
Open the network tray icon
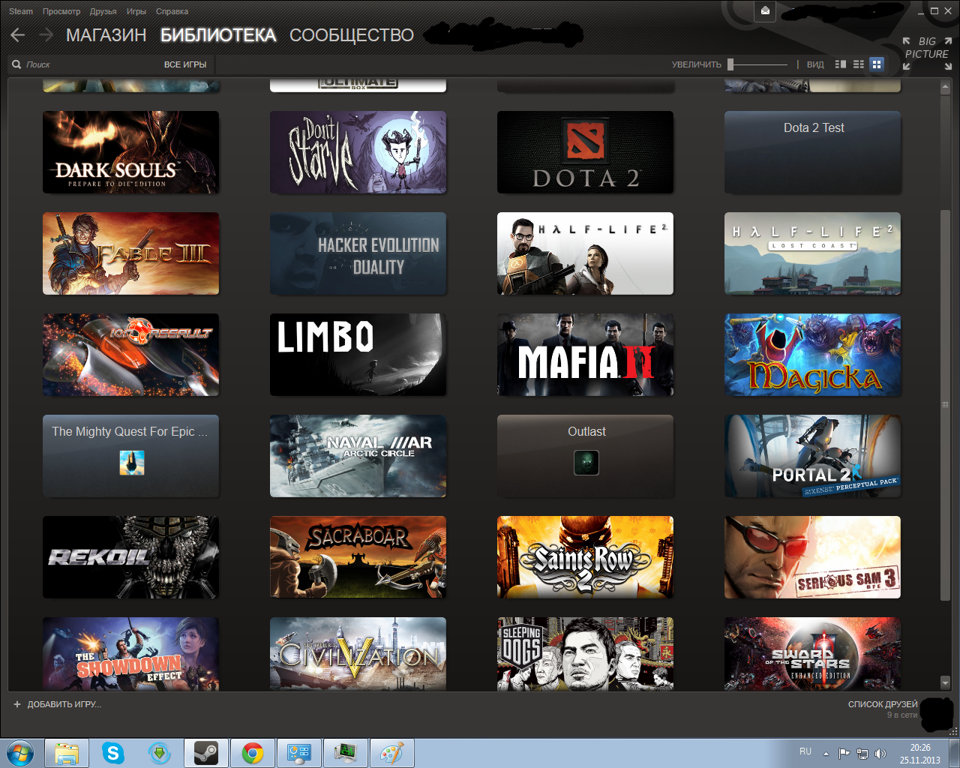click(x=862, y=754)
